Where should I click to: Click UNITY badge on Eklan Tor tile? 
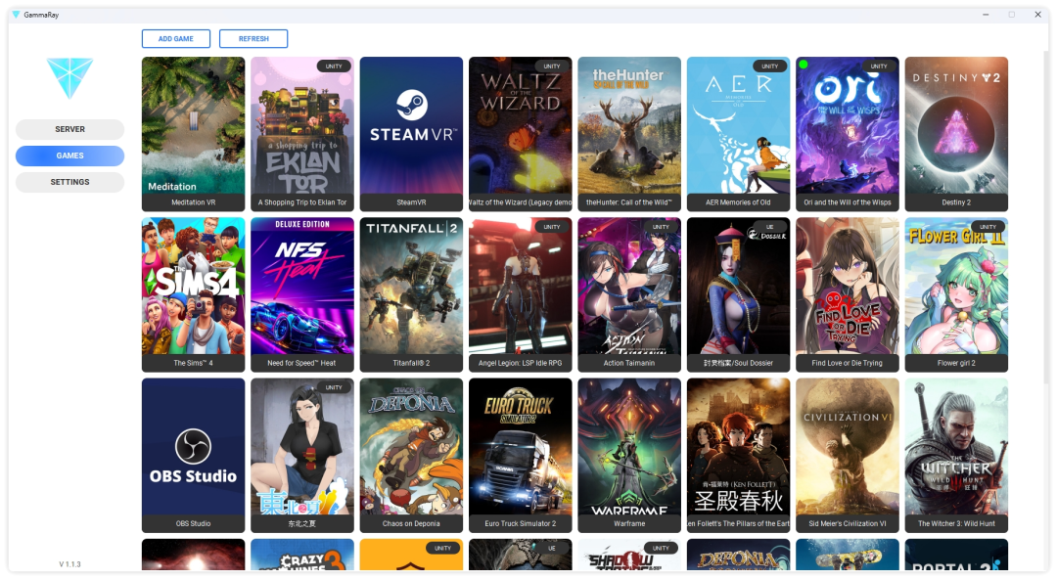click(334, 67)
